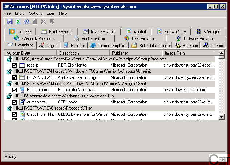Viewport: 230px width, 165px height.
Task: Uncheck the C:\WINDOWS... Userinit entry checkbox
Action: [x=14, y=77]
